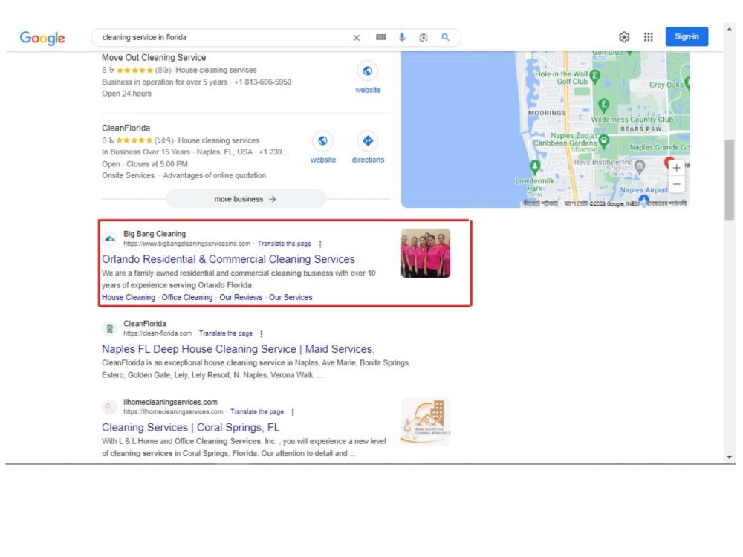Open more options for Big Bang Cleaning result
743x557 pixels.
pos(320,244)
